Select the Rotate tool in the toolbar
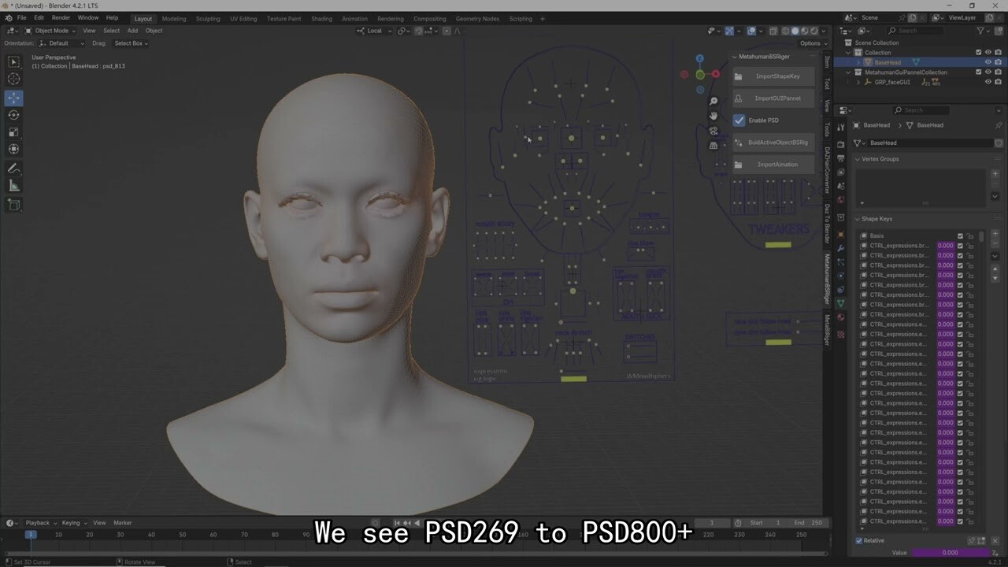The width and height of the screenshot is (1008, 567). coord(13,115)
